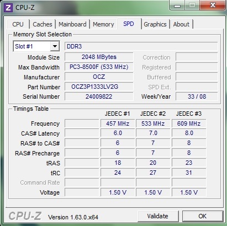The image size is (227, 226).
Task: Click the empty SPD Ext. field
Action: pos(197,87)
